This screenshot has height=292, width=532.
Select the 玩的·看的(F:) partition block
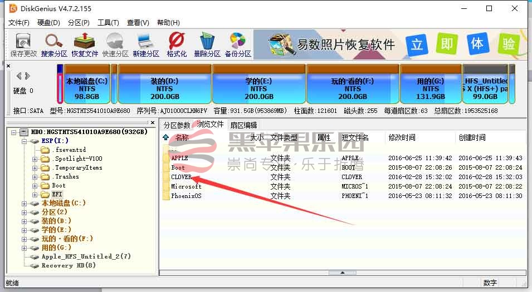click(353, 84)
